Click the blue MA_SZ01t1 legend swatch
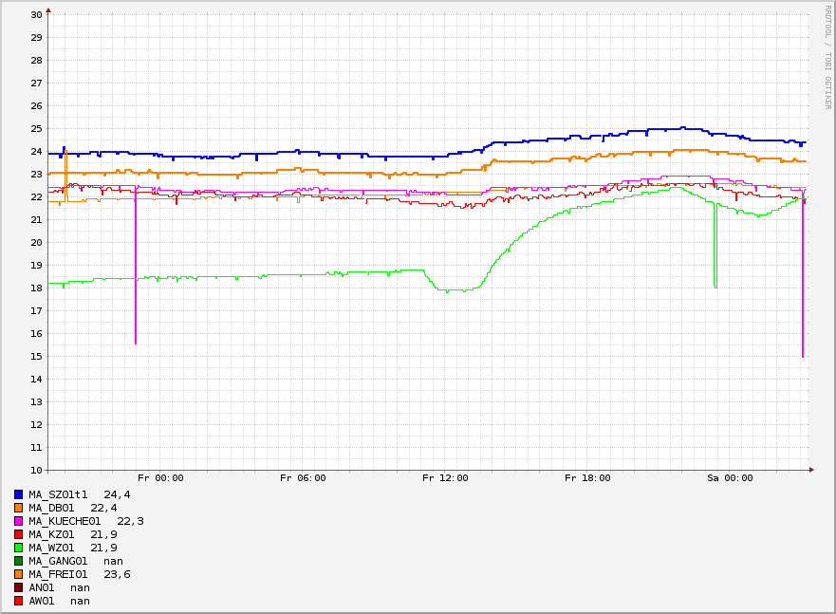The image size is (836, 614). click(x=19, y=494)
